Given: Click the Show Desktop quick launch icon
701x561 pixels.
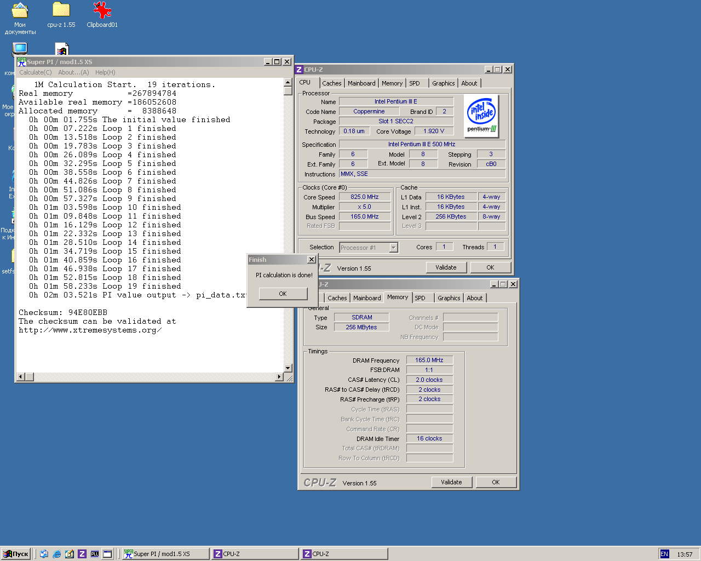Looking at the screenshot, I should tap(44, 554).
